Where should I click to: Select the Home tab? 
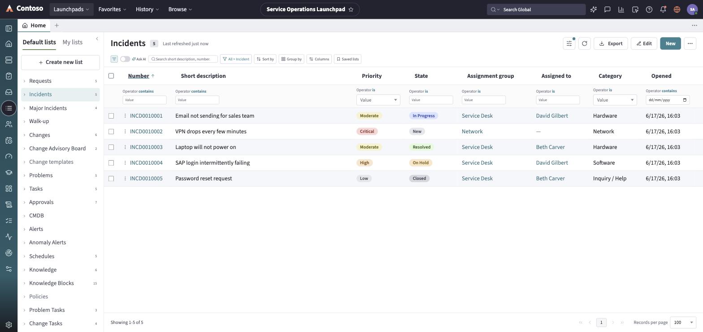coord(34,26)
